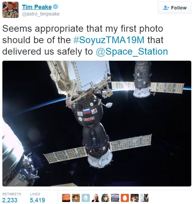View the 2,233 retweets count
Viewport: 193px width, 204px height.
10,200
